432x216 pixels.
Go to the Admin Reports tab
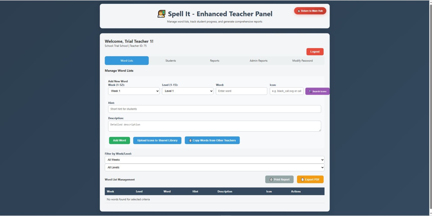tap(258, 61)
